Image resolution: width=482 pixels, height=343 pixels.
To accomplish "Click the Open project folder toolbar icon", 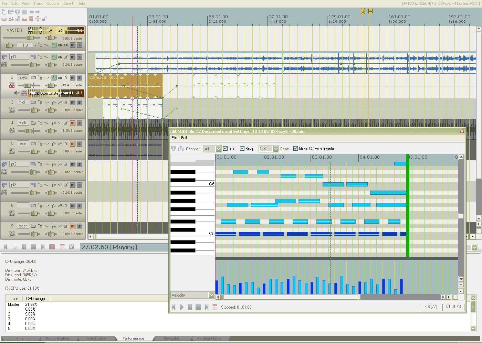I will tap(11, 12).
